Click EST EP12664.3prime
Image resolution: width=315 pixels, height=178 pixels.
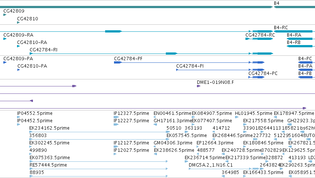tap(215, 143)
